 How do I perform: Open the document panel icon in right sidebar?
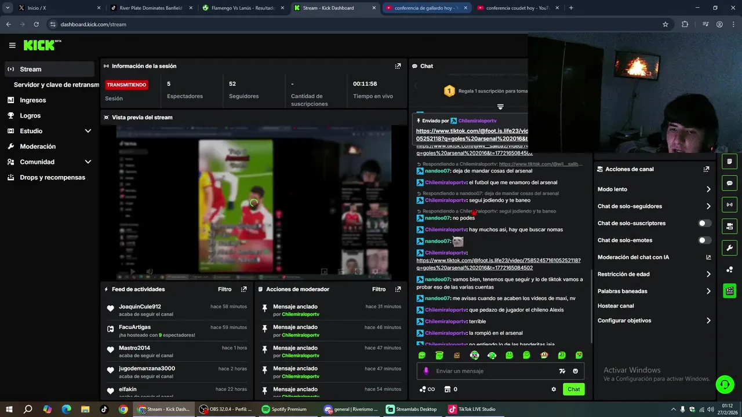[729, 162]
